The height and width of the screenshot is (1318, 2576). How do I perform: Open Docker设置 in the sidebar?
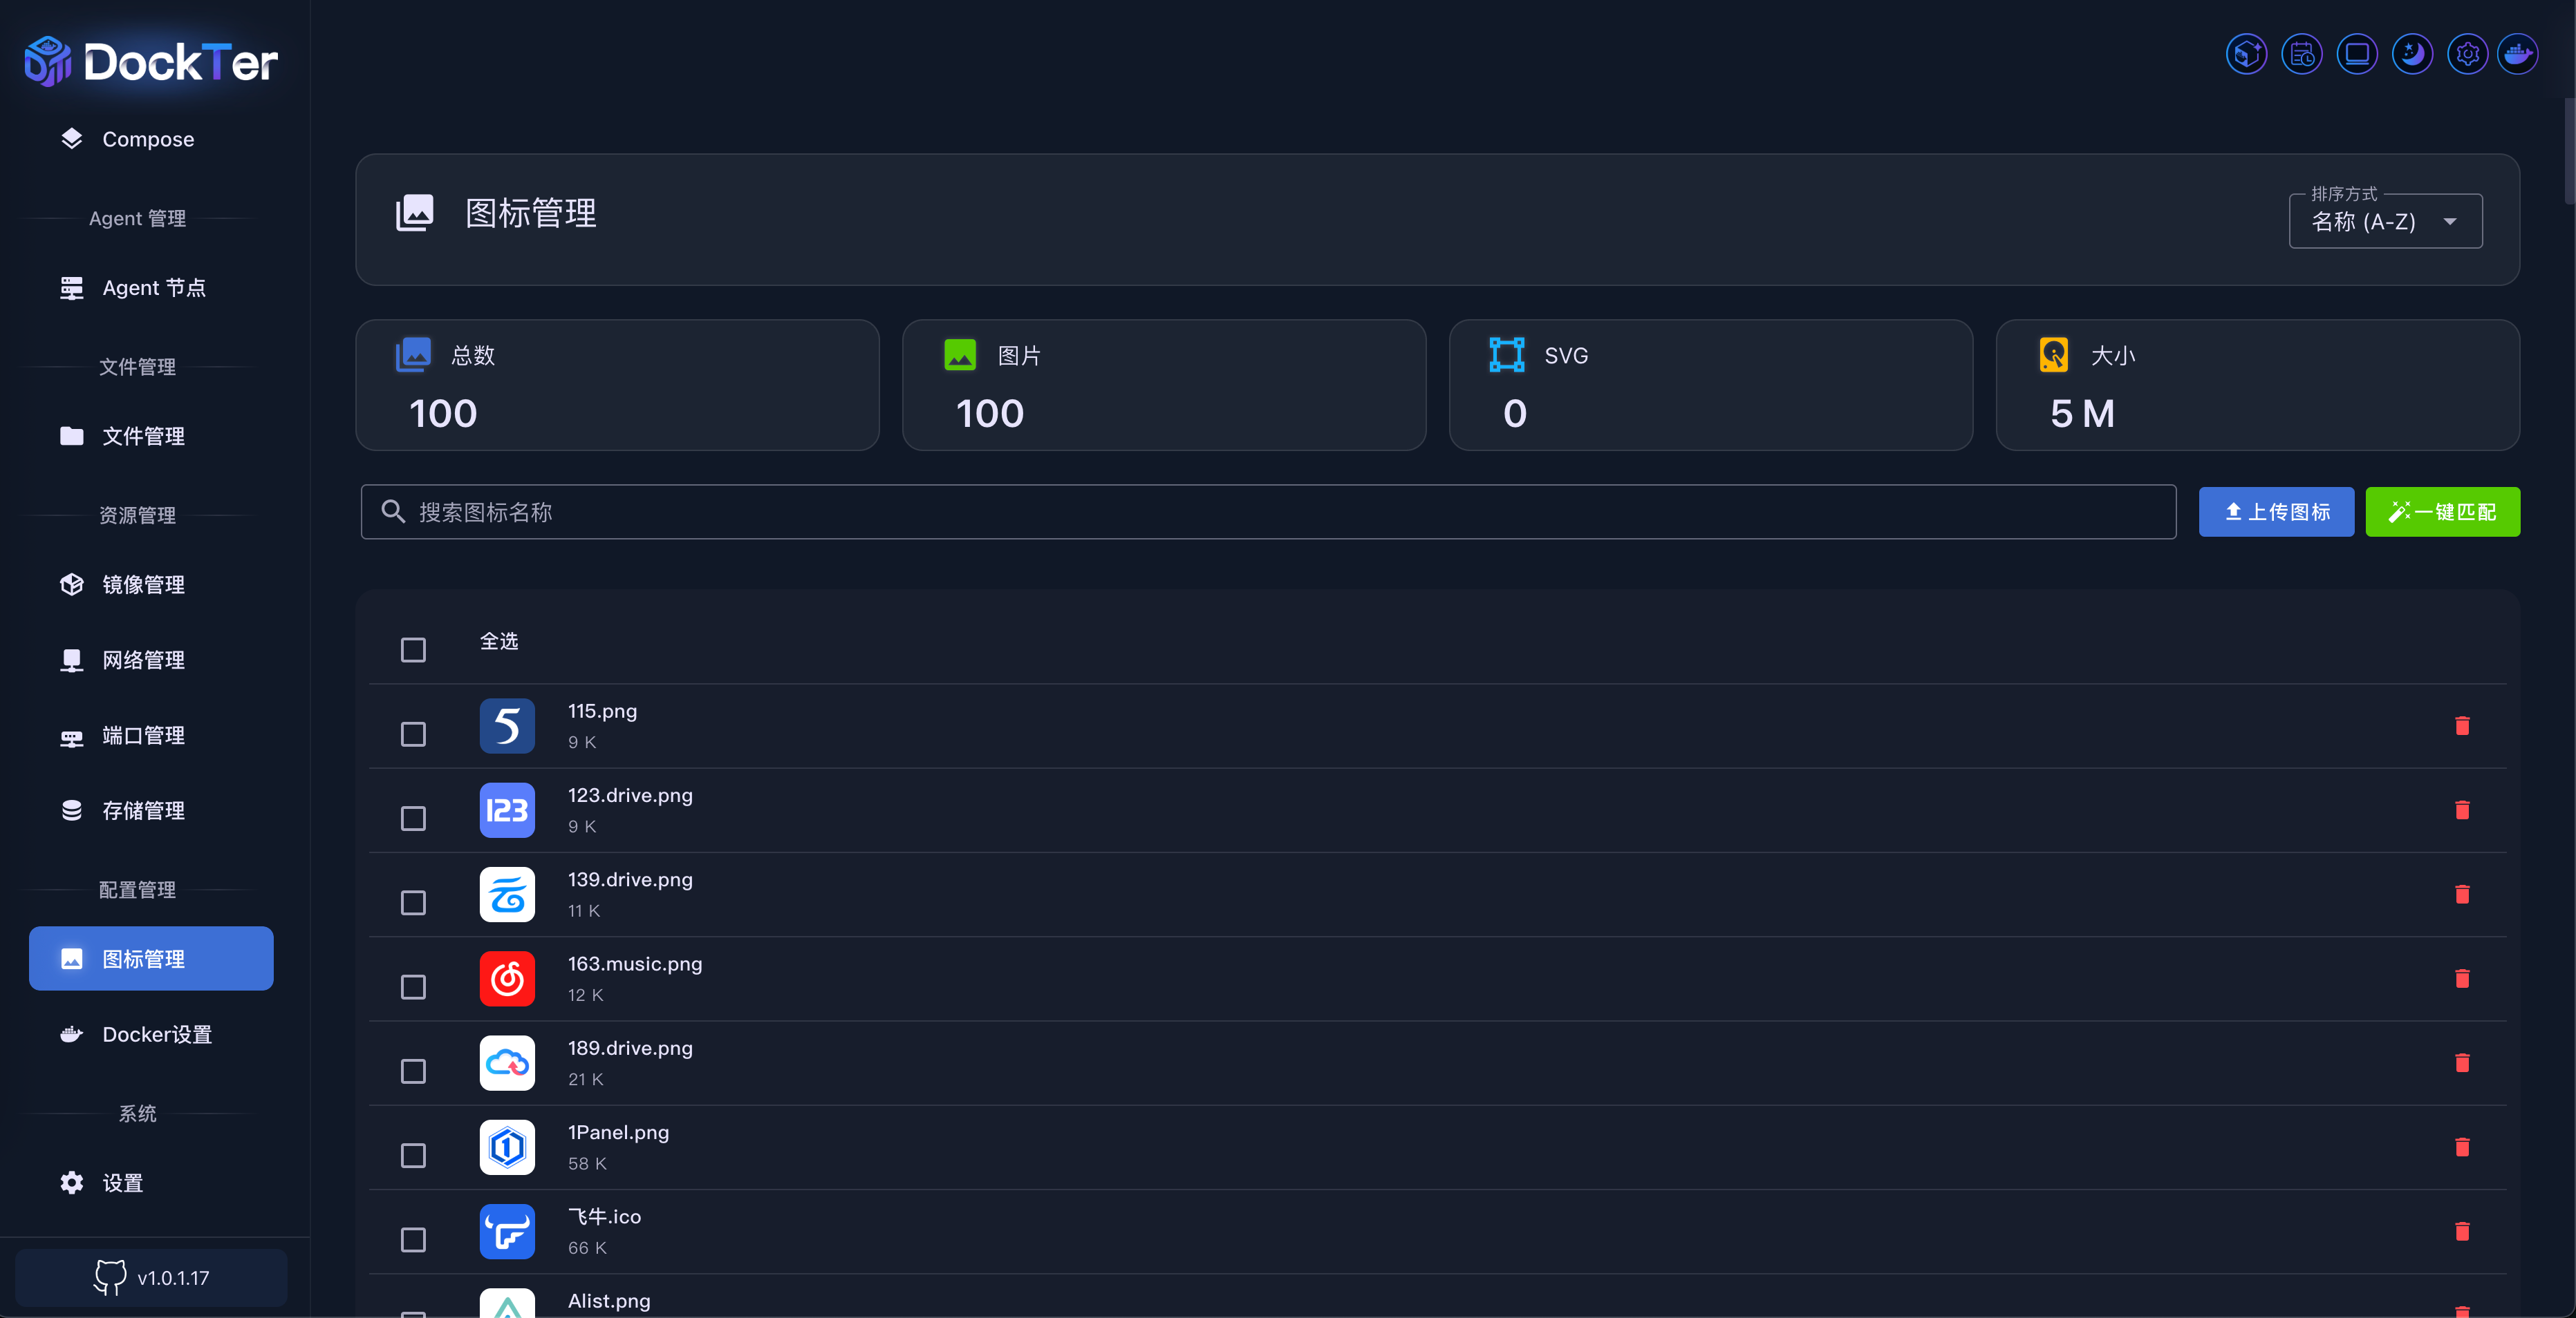tap(157, 1034)
